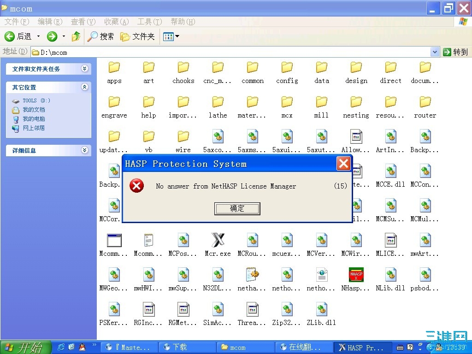Click the 搜索 search button
Image resolution: width=472 pixels, height=354 pixels.
101,36
